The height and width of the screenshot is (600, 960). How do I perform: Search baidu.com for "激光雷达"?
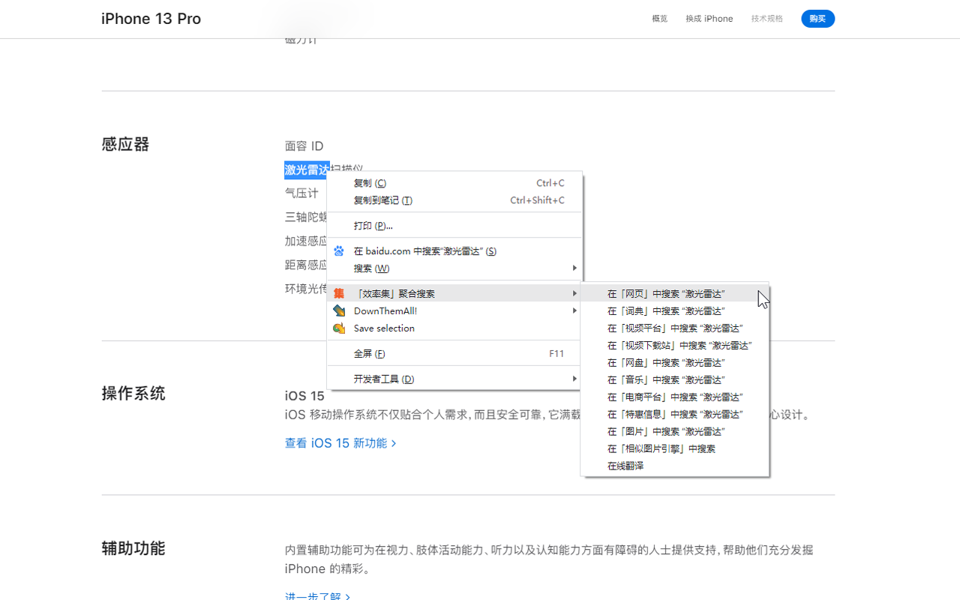tap(454, 251)
